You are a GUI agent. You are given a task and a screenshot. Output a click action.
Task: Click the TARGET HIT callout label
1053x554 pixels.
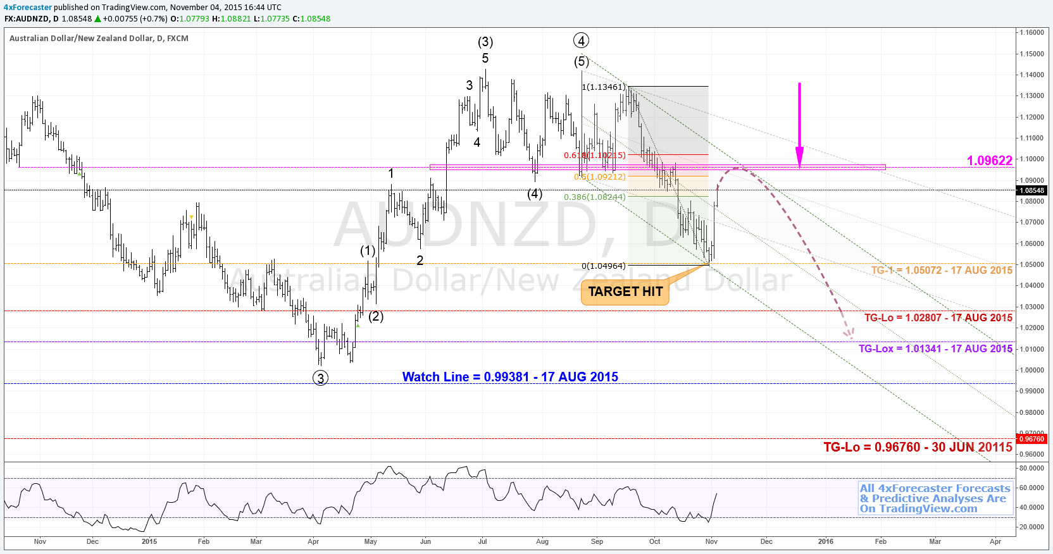click(625, 292)
